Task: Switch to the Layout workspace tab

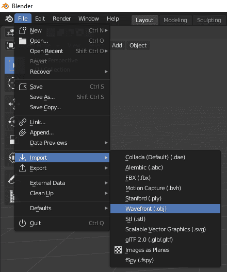Action: pos(144,20)
